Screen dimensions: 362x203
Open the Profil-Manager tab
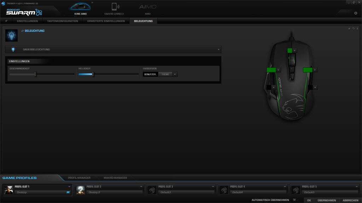pos(79,178)
